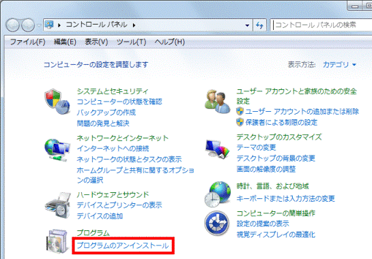Open コンピューターの簡単操作 category
The width and height of the screenshot is (372, 259).
(x=276, y=213)
